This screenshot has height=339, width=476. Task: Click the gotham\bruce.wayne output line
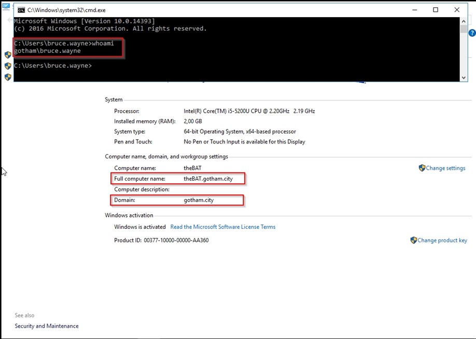[47, 51]
